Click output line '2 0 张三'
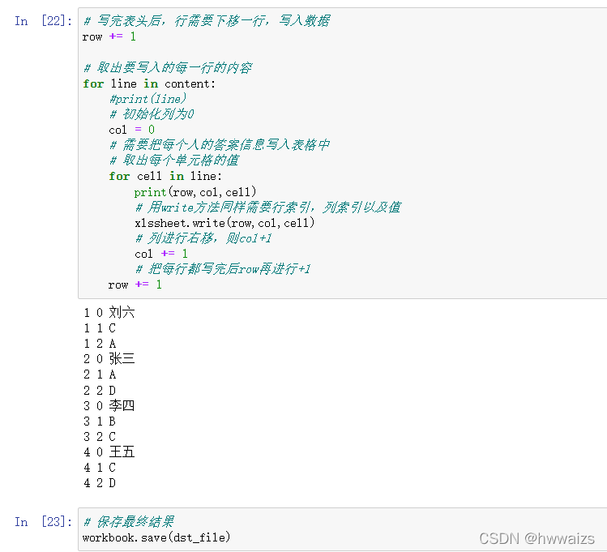This screenshot has width=607, height=552. [109, 359]
